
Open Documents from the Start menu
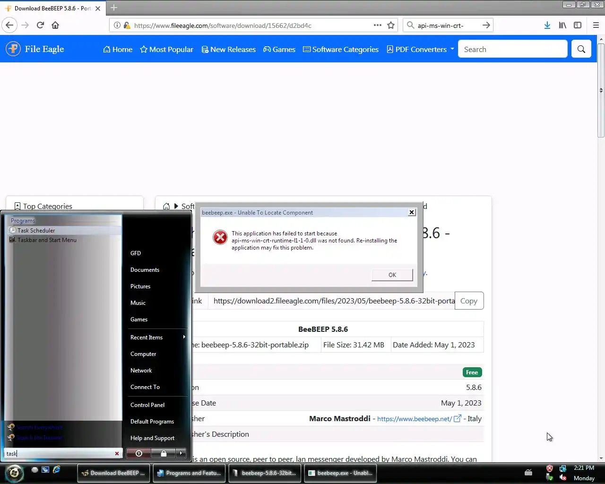pos(145,270)
